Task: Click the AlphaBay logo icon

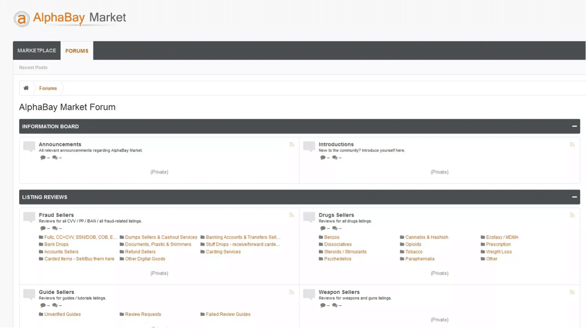Action: tap(22, 18)
